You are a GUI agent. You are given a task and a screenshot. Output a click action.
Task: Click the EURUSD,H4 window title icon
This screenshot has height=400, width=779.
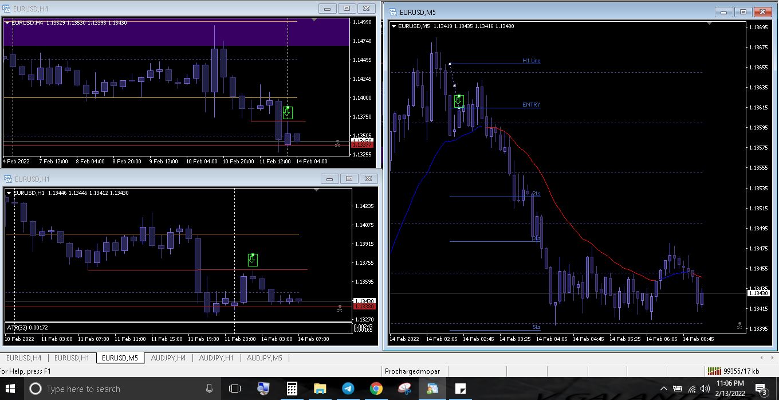point(7,9)
